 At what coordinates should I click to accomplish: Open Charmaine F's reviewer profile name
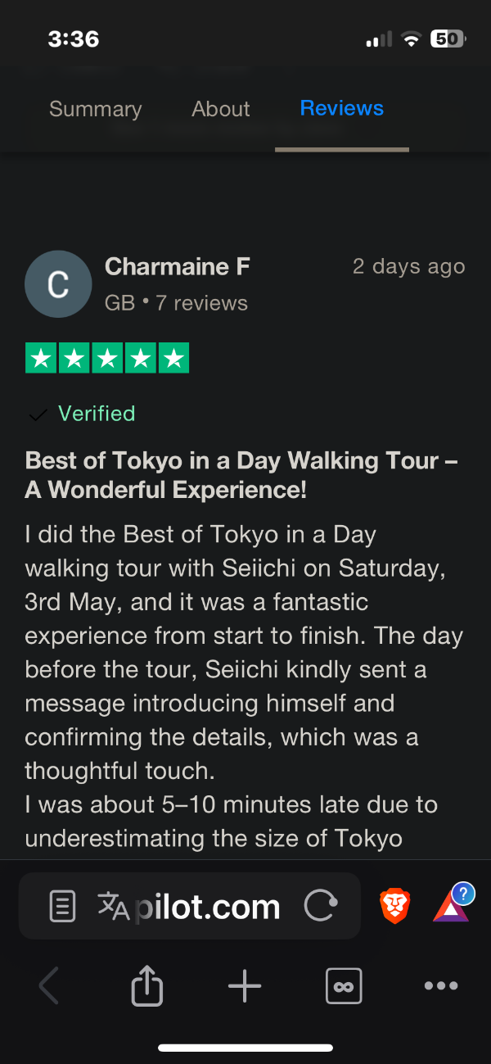(x=177, y=266)
